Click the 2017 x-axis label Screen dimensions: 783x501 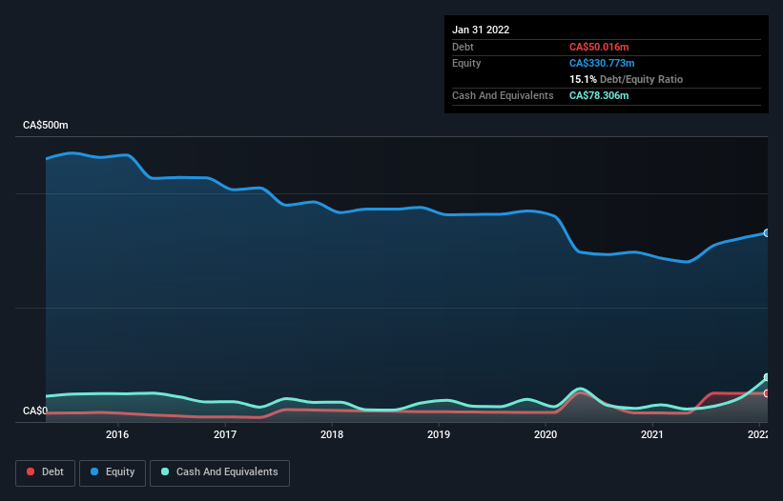tap(225, 434)
